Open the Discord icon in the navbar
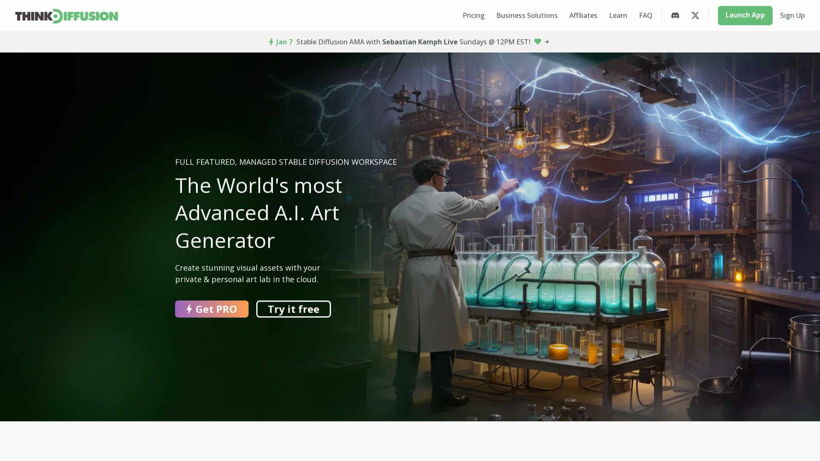 675,15
